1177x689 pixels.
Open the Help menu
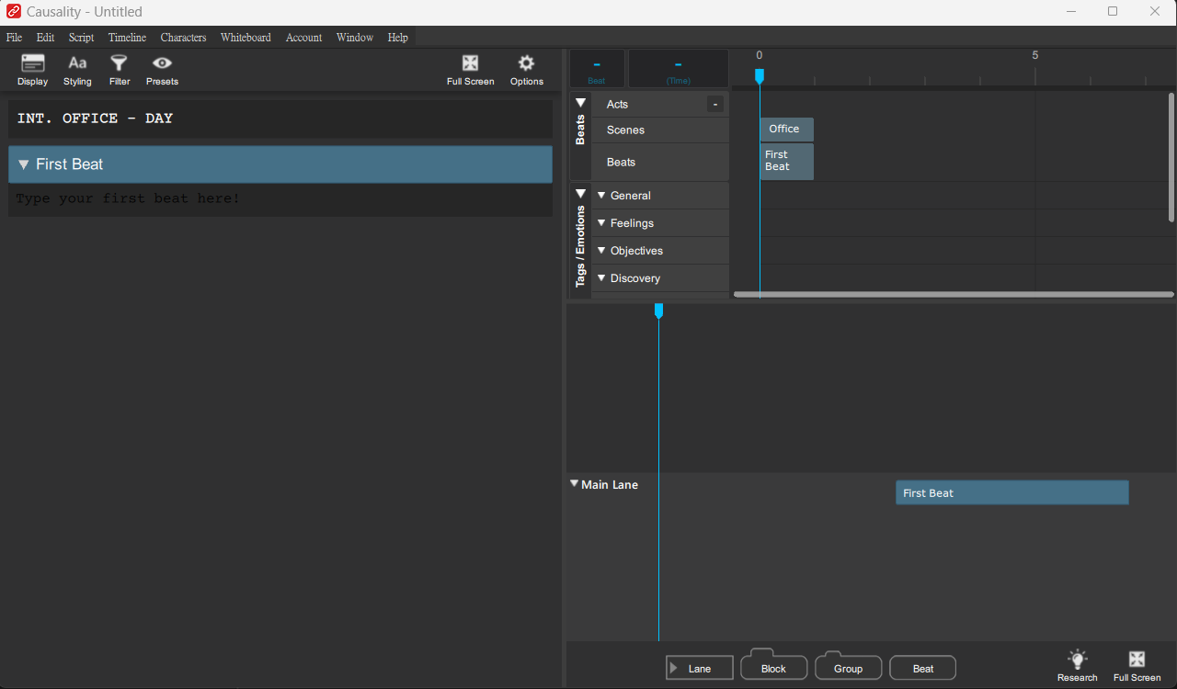pyautogui.click(x=397, y=38)
